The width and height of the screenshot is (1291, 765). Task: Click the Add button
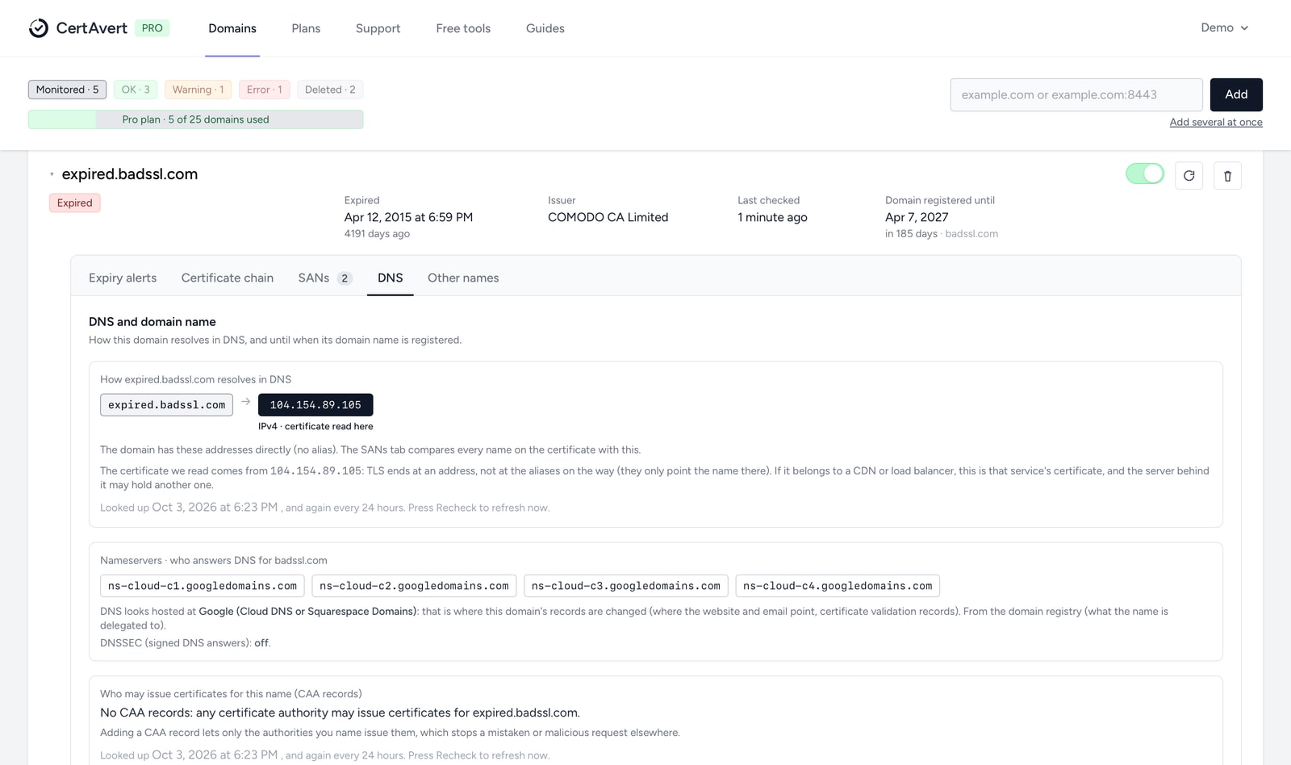[1236, 94]
